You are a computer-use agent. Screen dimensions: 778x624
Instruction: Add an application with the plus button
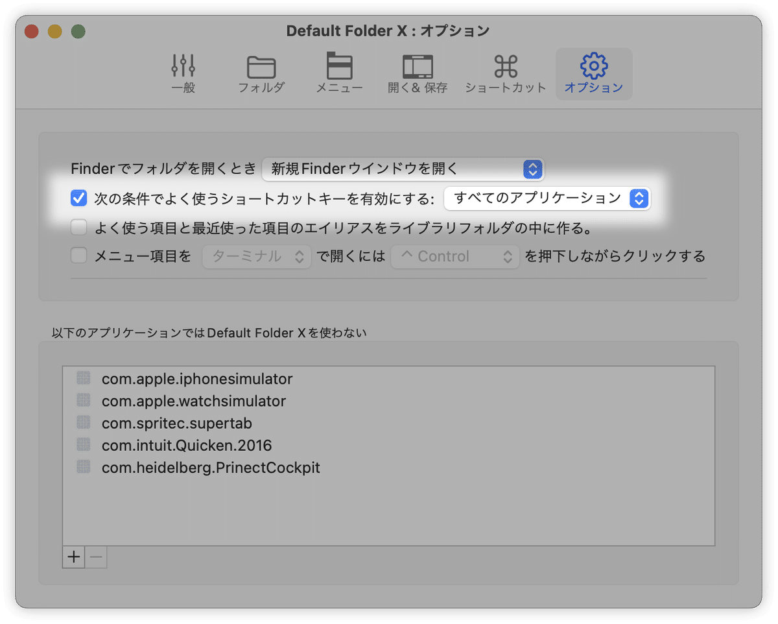(x=74, y=557)
